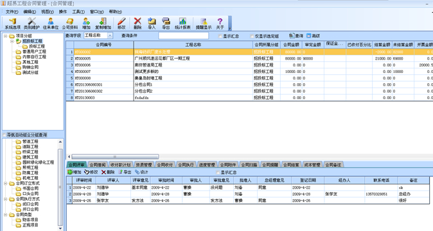Click the 评审时间 column header
This screenshot has height=231, width=433.
coord(84,180)
